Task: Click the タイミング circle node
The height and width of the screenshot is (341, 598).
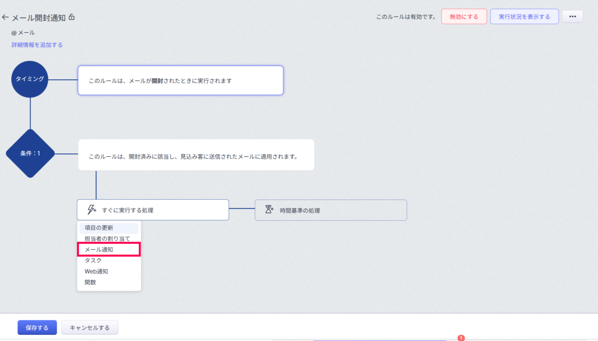Action: [x=30, y=79]
